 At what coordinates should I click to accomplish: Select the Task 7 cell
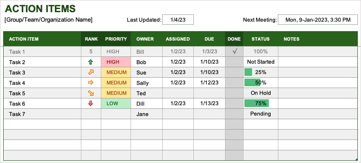(x=42, y=114)
